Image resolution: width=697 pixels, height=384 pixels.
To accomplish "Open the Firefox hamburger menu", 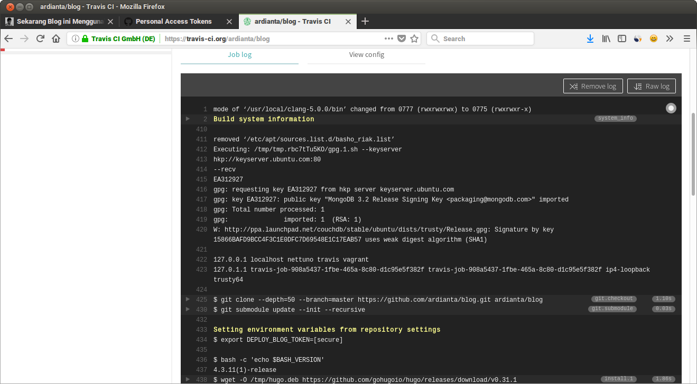I will (687, 38).
